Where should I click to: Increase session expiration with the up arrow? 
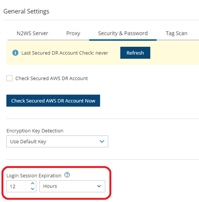click(x=32, y=184)
